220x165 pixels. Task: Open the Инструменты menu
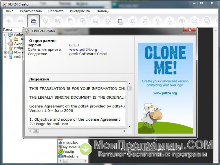80,11
